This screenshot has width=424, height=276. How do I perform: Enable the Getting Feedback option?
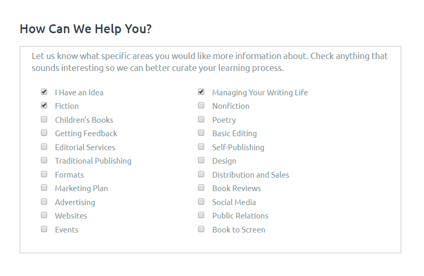pos(44,133)
